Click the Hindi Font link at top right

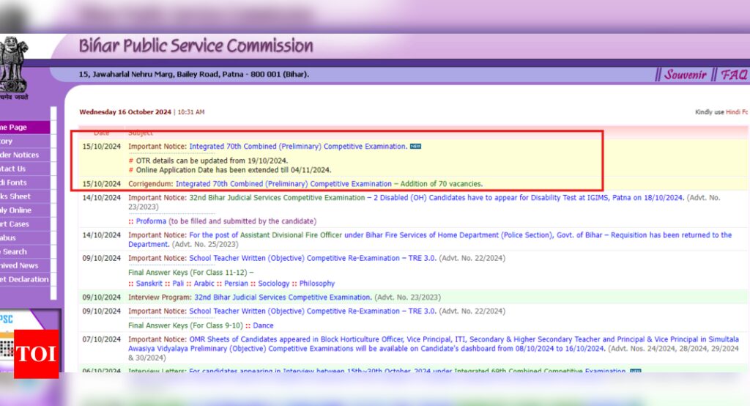coord(737,112)
